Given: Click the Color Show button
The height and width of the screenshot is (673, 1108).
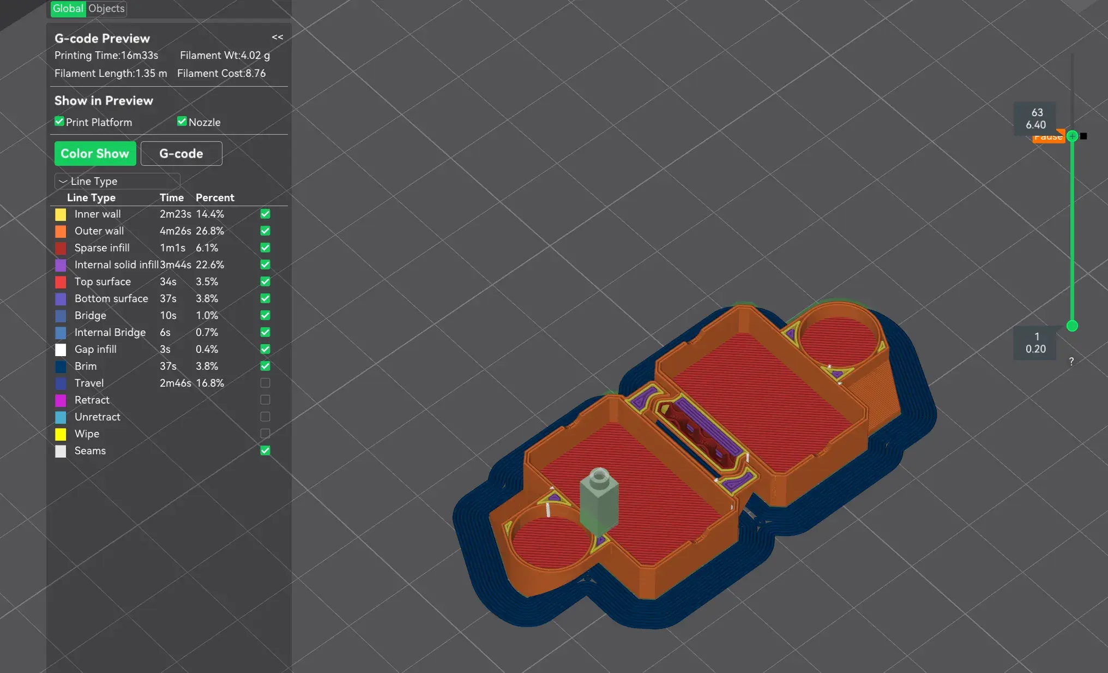Looking at the screenshot, I should tap(95, 154).
